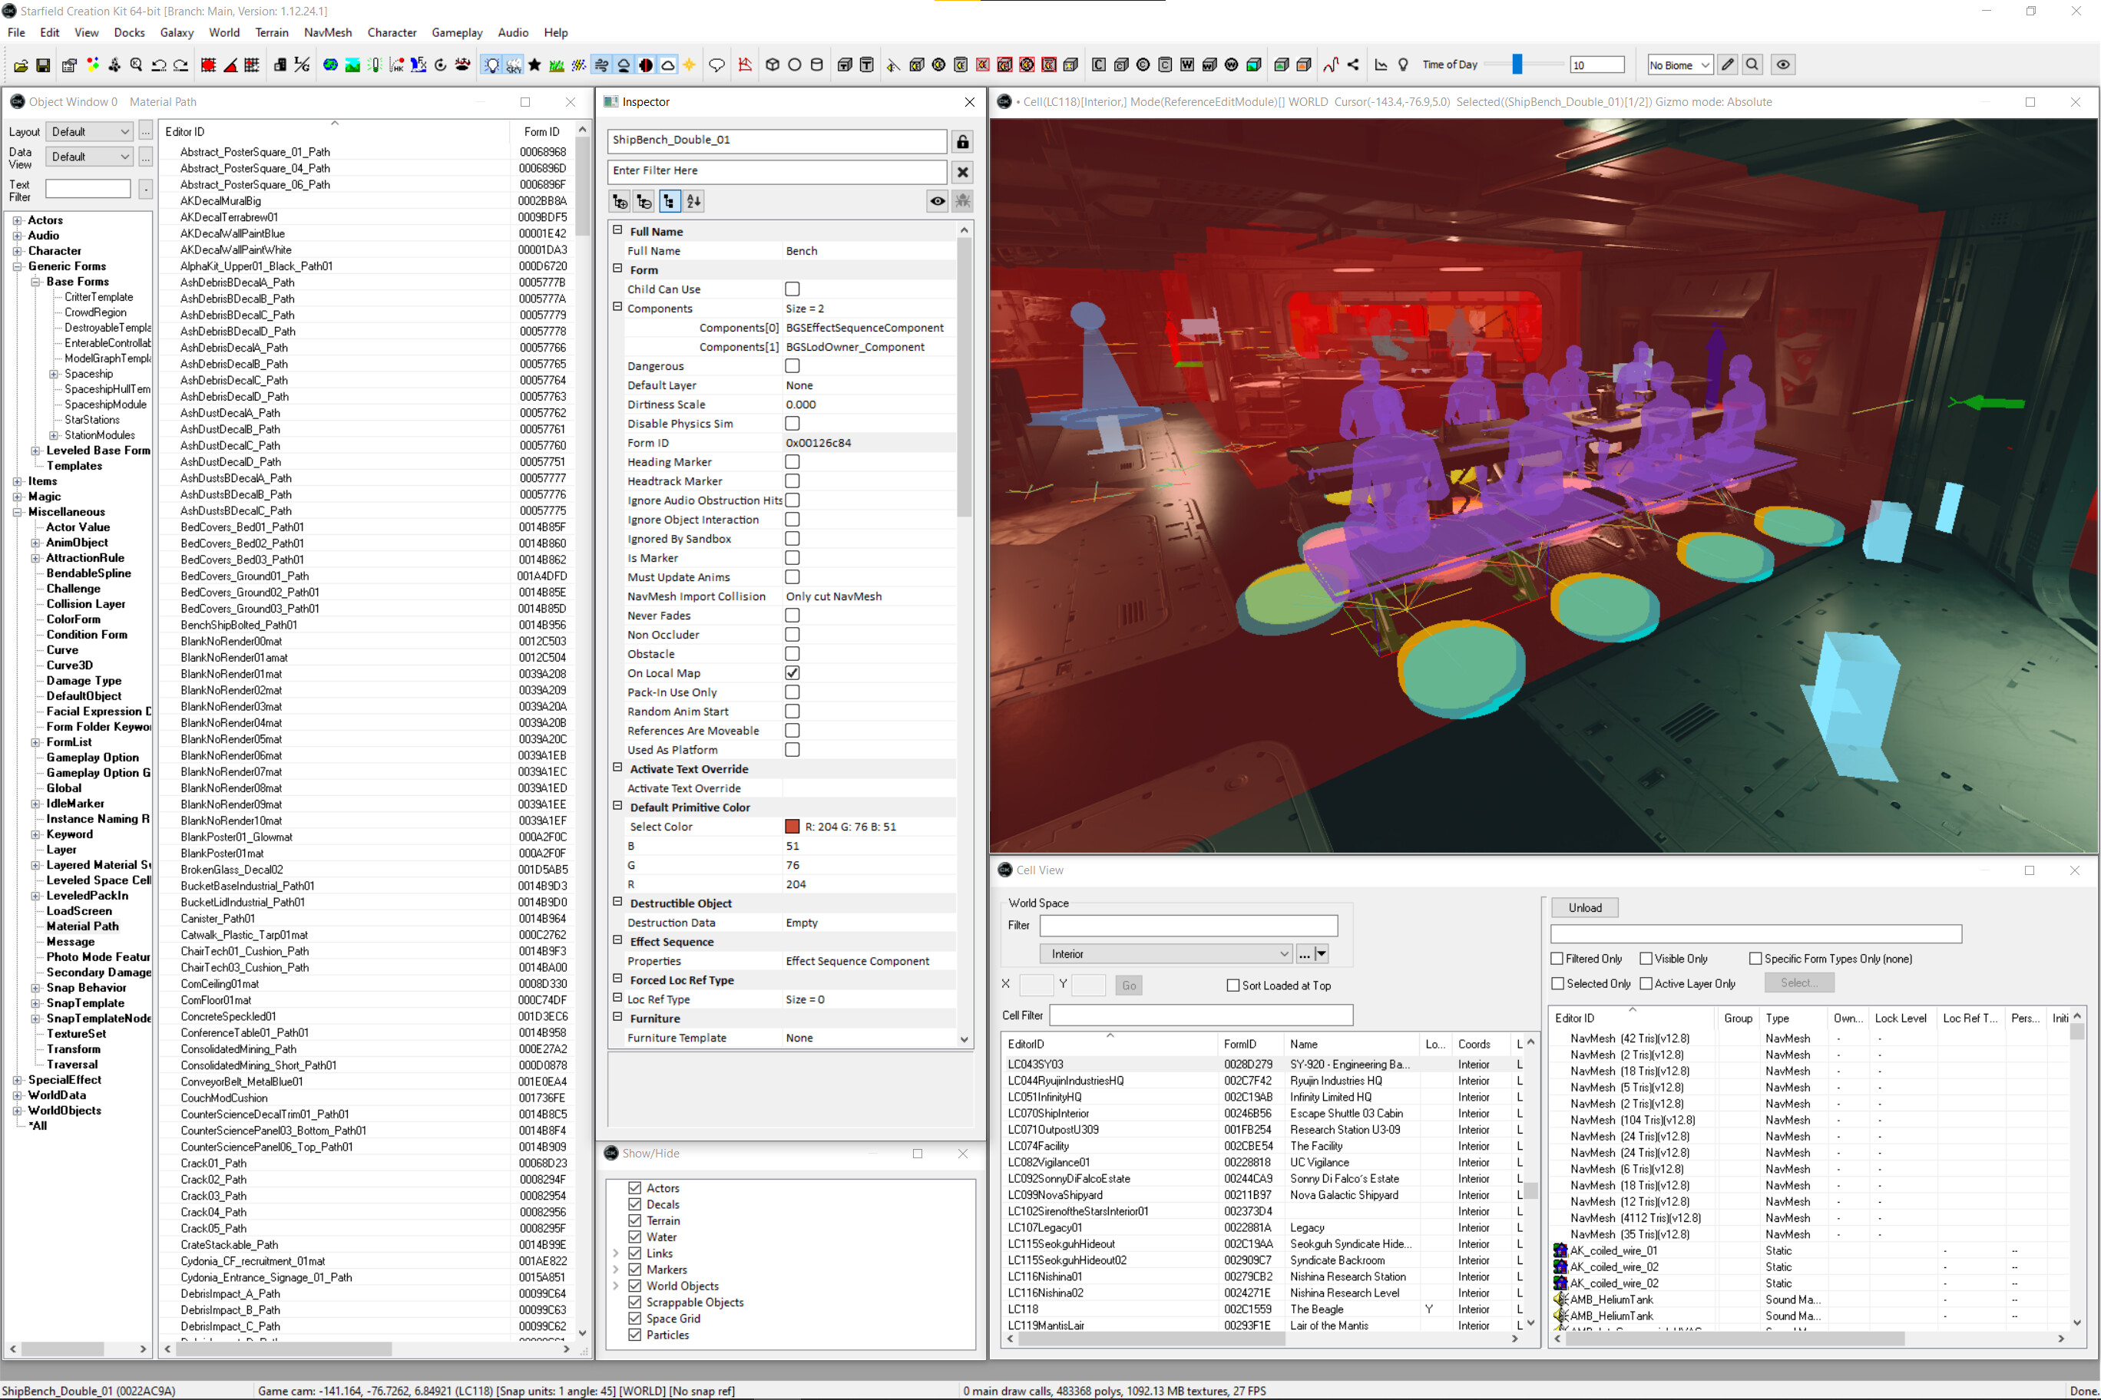Save the plugin using the save icon
The height and width of the screenshot is (1400, 2101).
point(42,64)
